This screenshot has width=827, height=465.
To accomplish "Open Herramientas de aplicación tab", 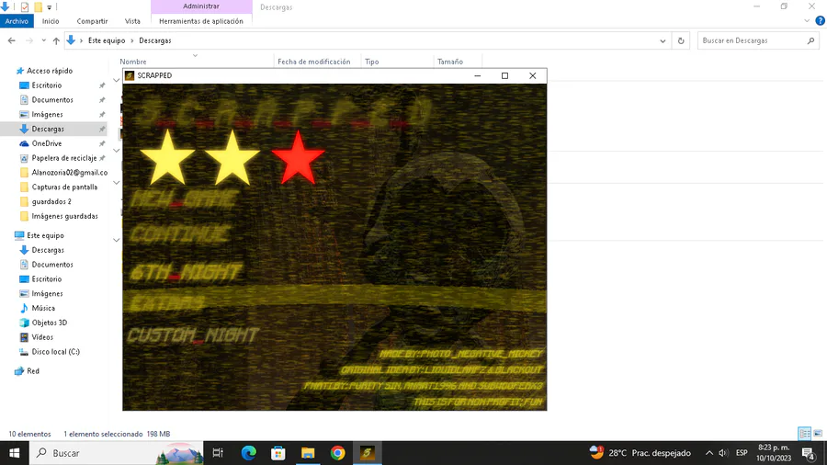I will point(201,21).
